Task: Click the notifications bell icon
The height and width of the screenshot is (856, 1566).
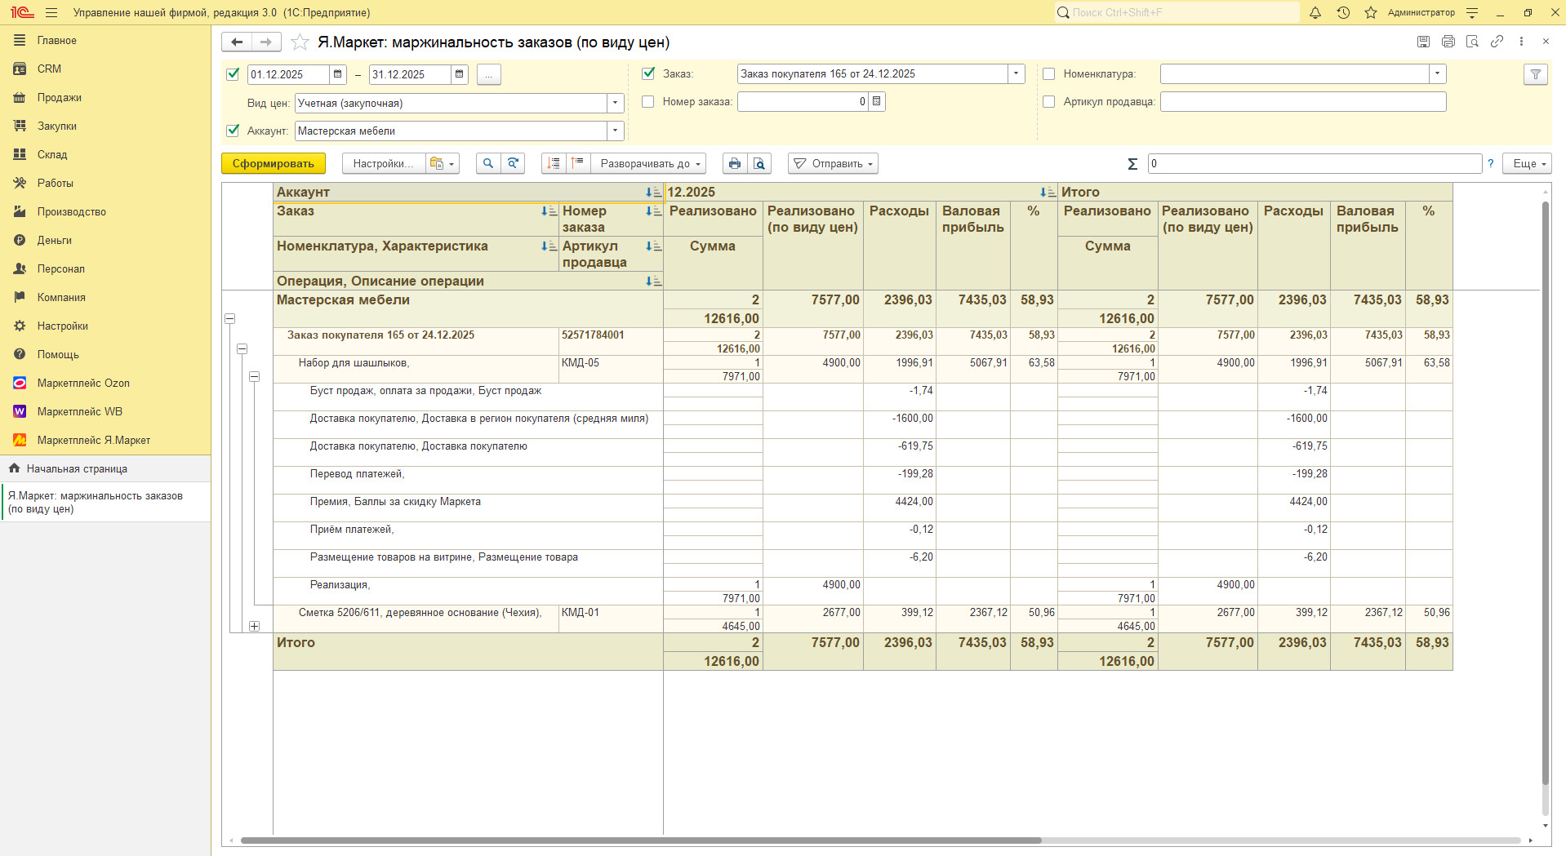Action: (1315, 13)
